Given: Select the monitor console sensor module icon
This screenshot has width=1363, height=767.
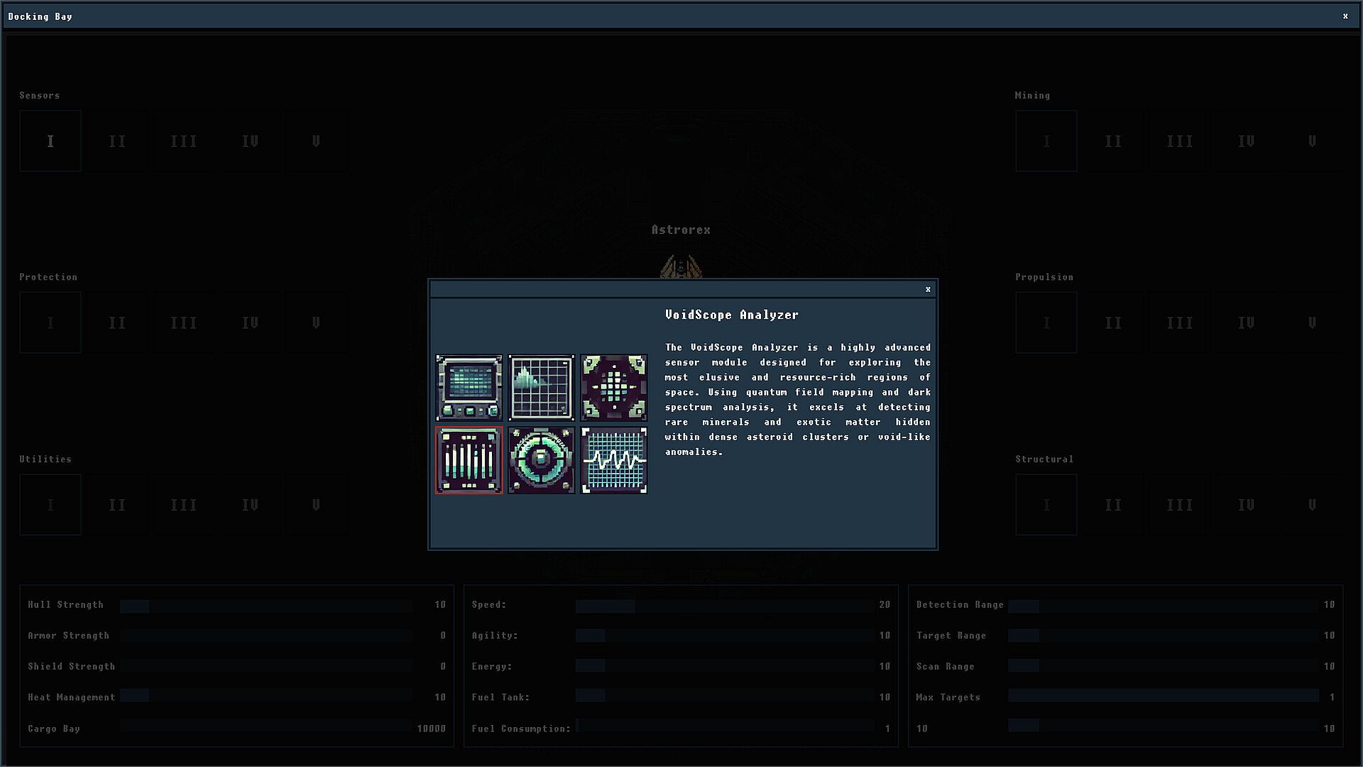Looking at the screenshot, I should pos(469,388).
